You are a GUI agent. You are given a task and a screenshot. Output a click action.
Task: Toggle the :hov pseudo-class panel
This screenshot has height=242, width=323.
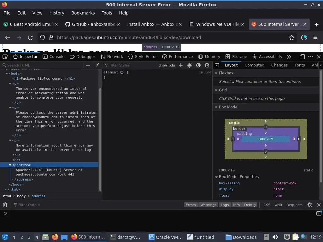tap(163, 65)
